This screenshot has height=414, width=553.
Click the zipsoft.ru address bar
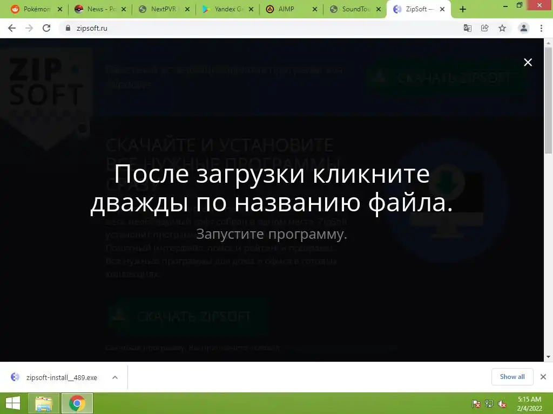pyautogui.click(x=261, y=28)
